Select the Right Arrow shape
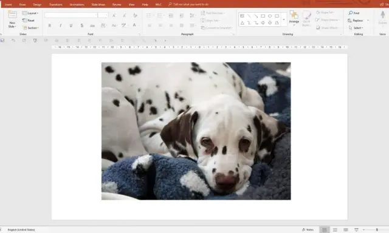Screen dimensions: 389x233 263,23
